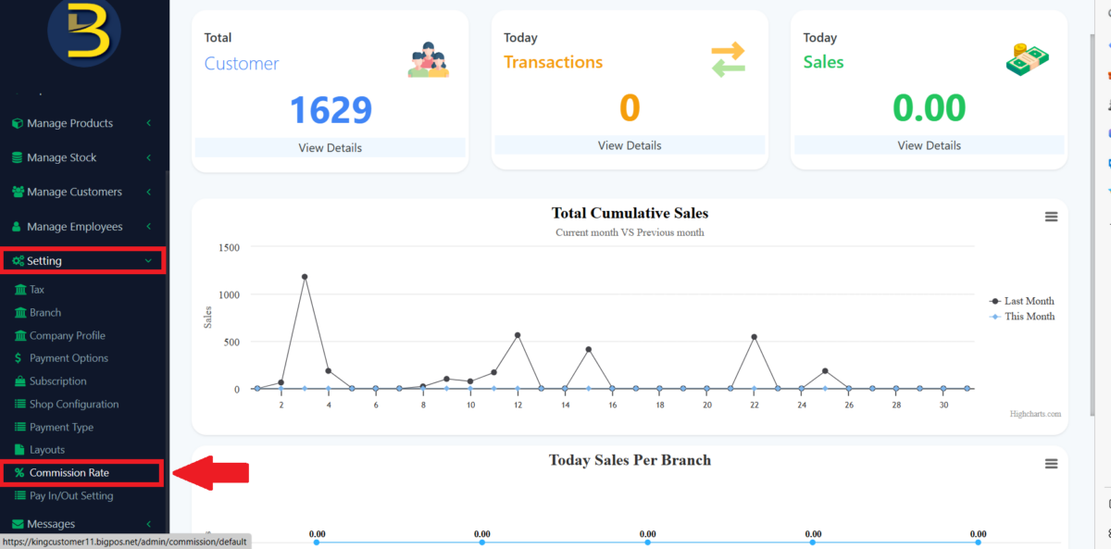Collapse the Setting section

pyautogui.click(x=83, y=260)
